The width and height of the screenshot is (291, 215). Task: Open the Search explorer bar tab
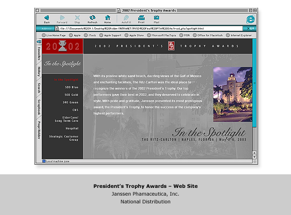pos(39,88)
